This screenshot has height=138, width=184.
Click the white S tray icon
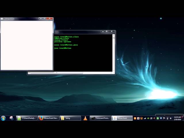pos(138,118)
